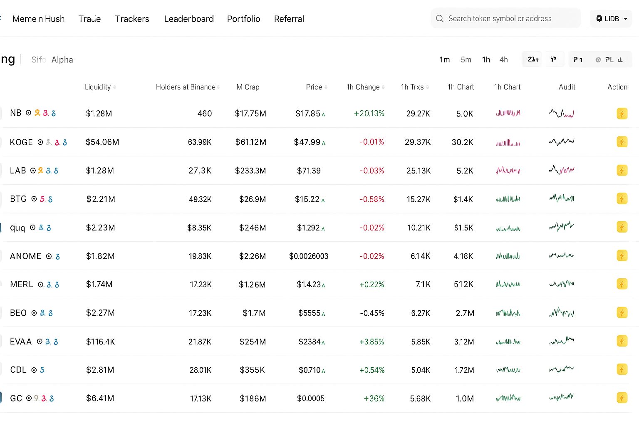Click the pink badge icon next to BTG
Screen dimensions: 639x426
coord(42,199)
